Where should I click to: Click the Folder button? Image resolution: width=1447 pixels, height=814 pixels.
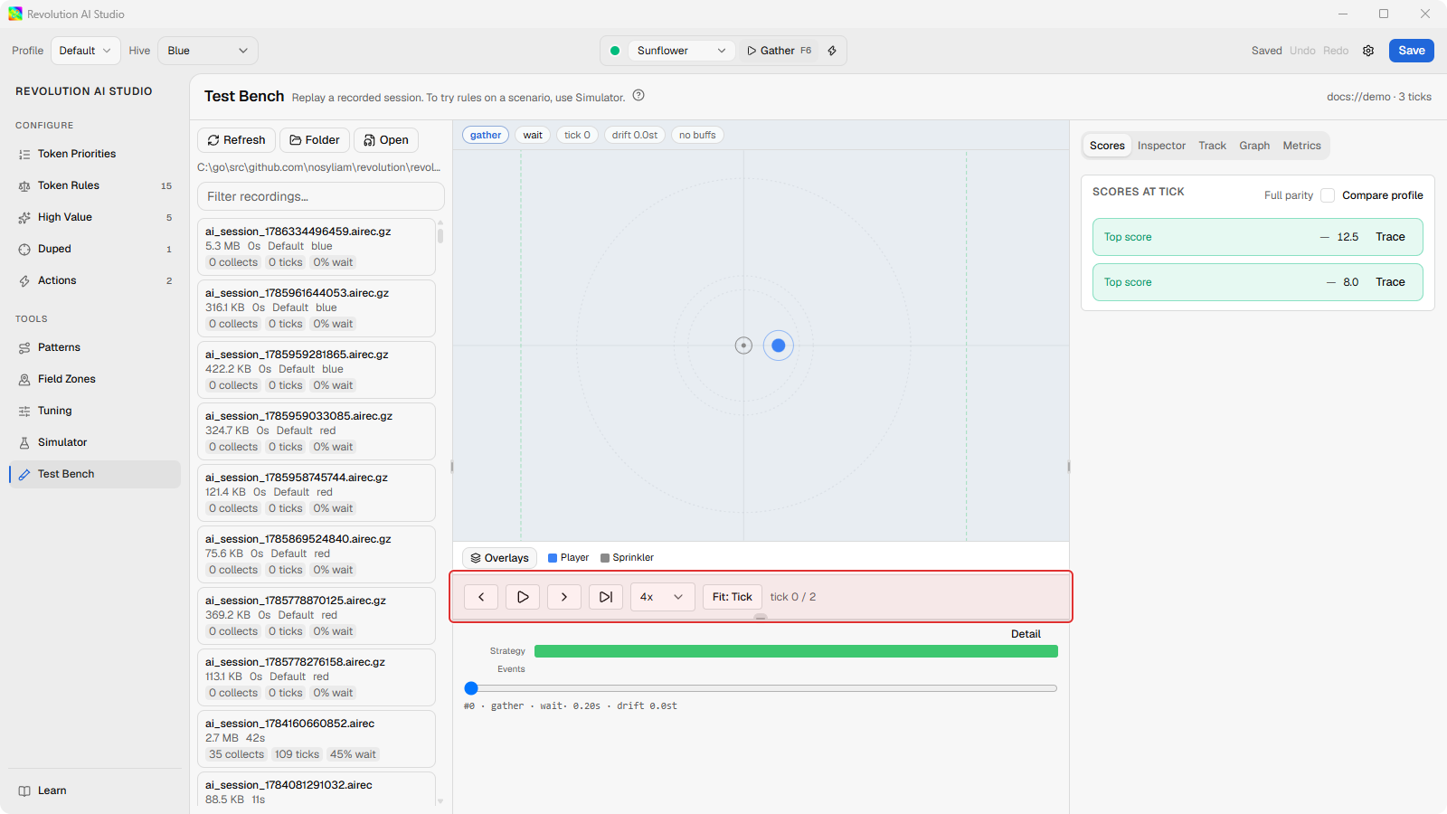pyautogui.click(x=315, y=140)
